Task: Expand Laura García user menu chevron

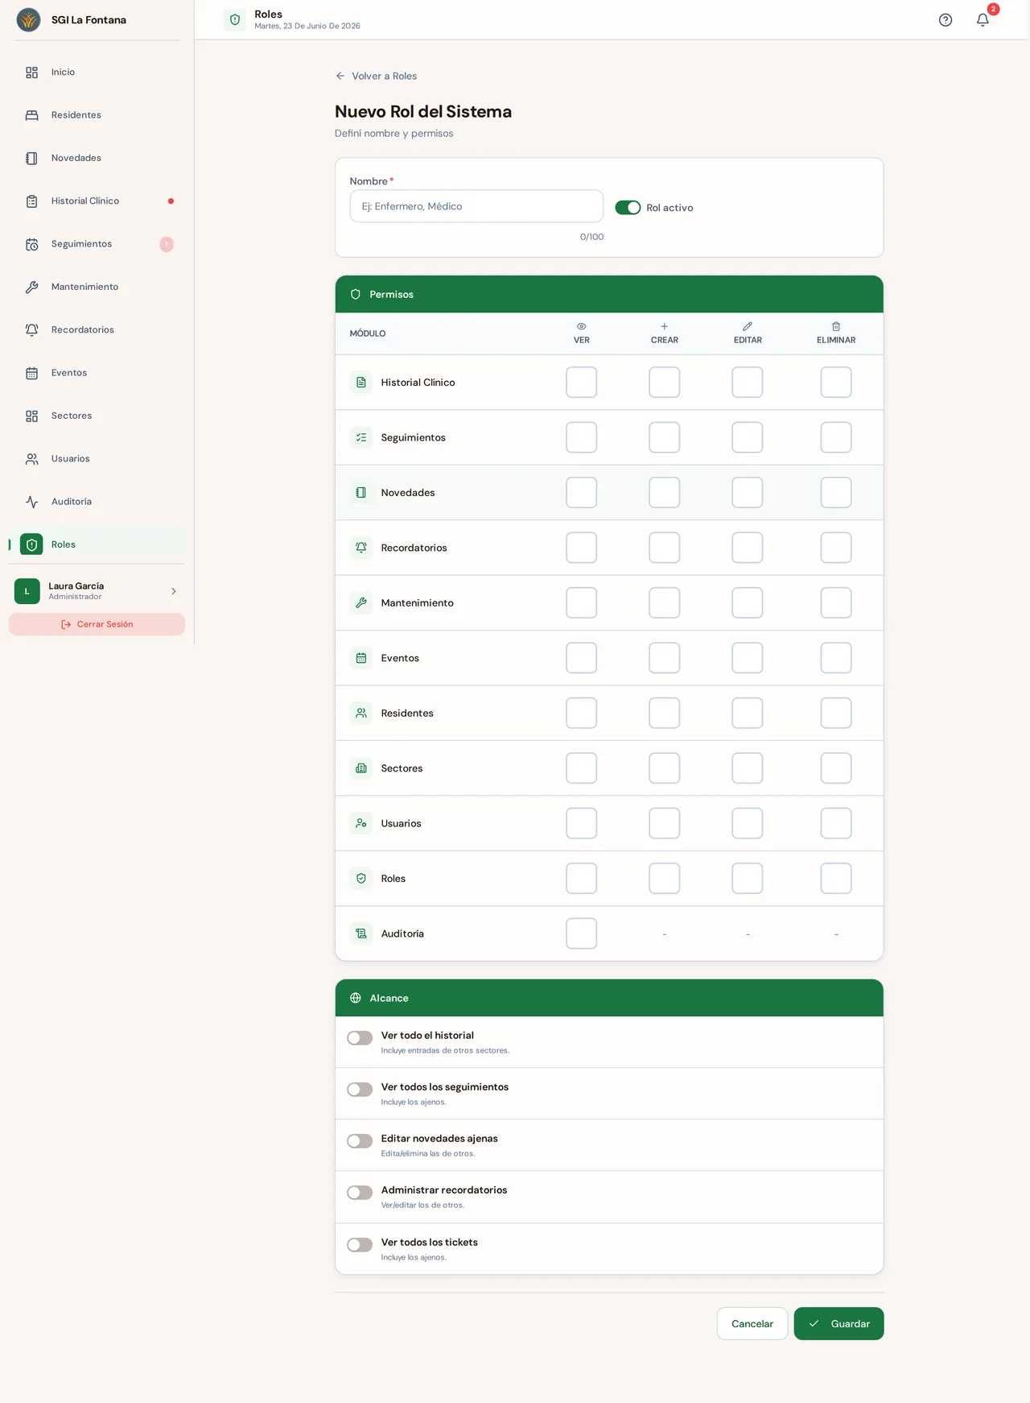Action: point(174,591)
